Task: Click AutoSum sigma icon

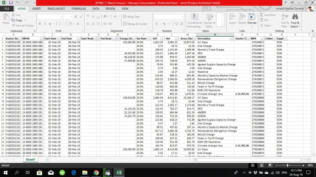Action: point(262,15)
